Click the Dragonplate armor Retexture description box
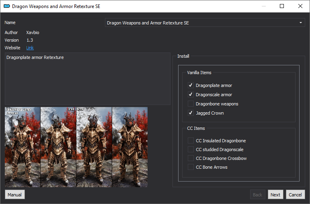Screen dimensions: 310x204 click(x=88, y=79)
